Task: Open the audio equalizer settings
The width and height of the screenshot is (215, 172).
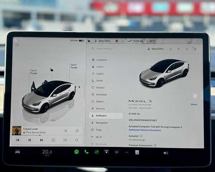Action: [x=65, y=140]
